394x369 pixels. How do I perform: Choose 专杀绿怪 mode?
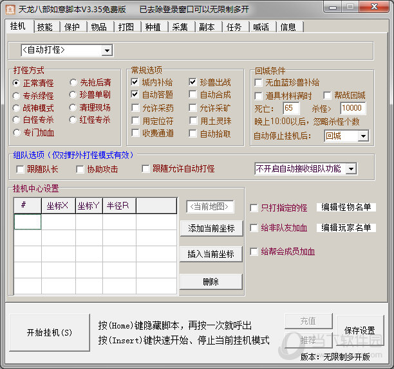(16, 96)
